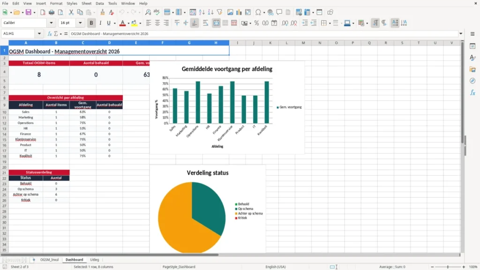Sort ascending A to Z

click(202, 12)
